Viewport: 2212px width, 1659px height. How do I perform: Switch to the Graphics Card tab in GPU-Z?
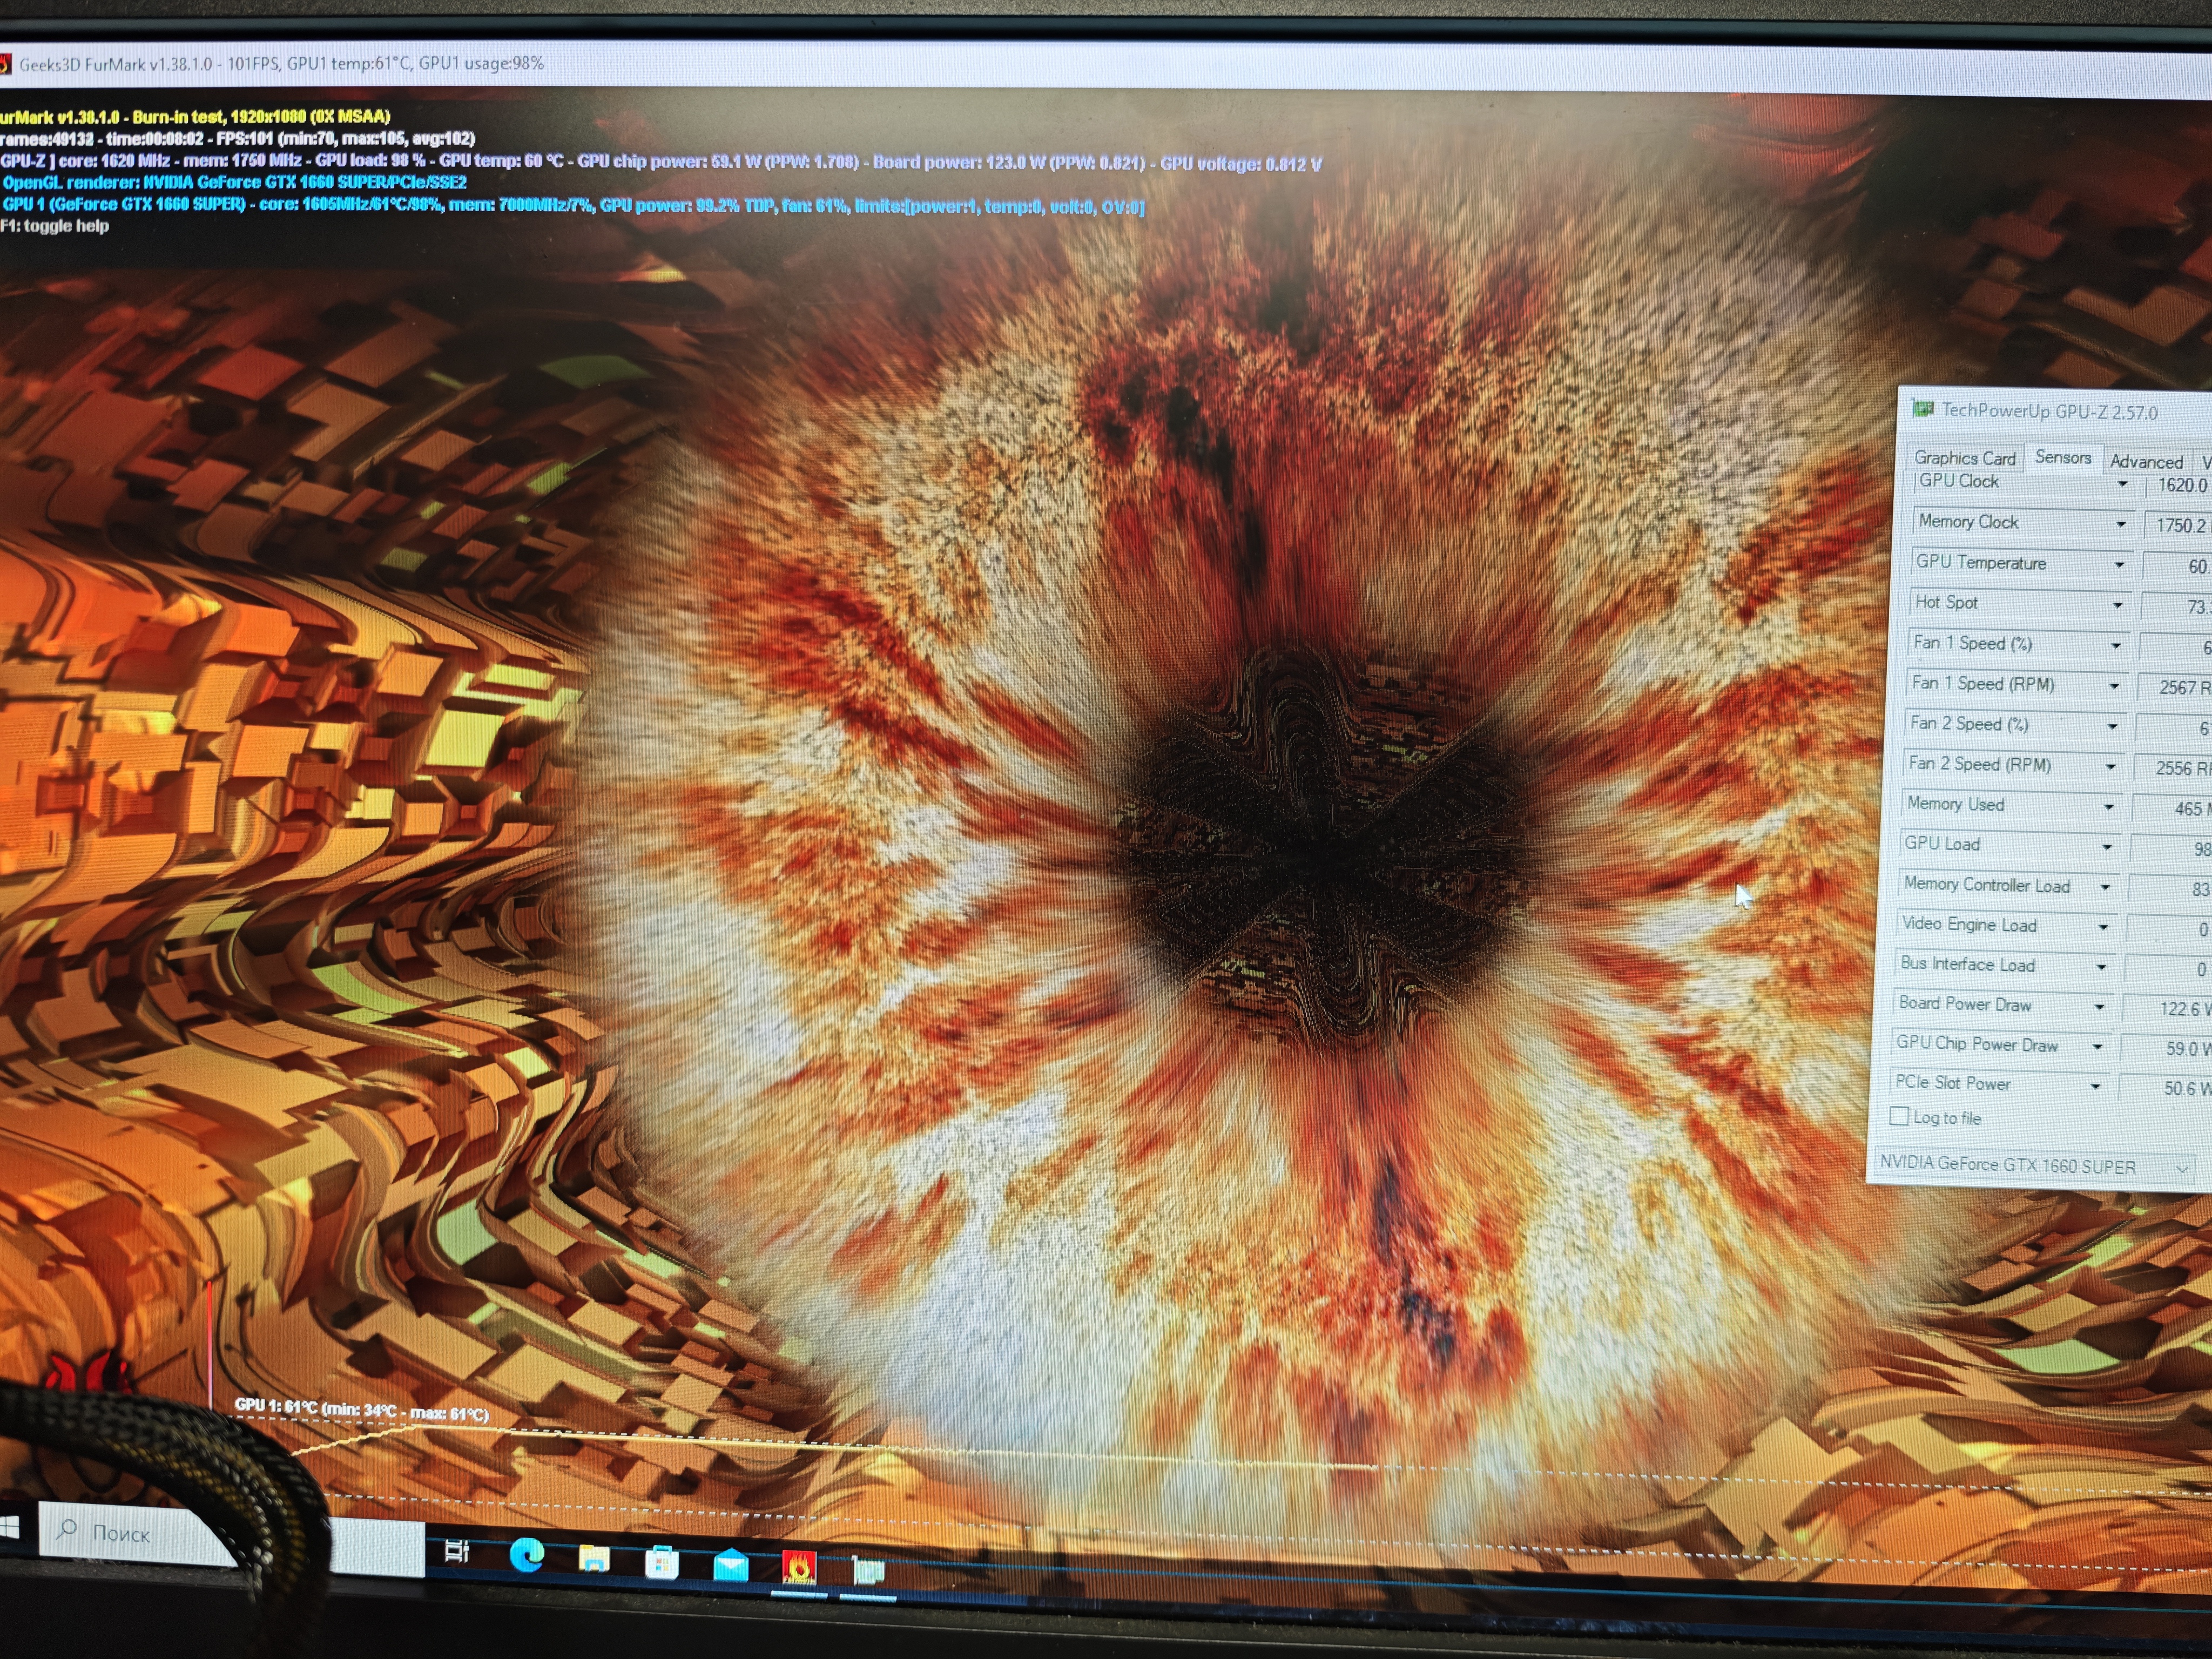click(1964, 458)
